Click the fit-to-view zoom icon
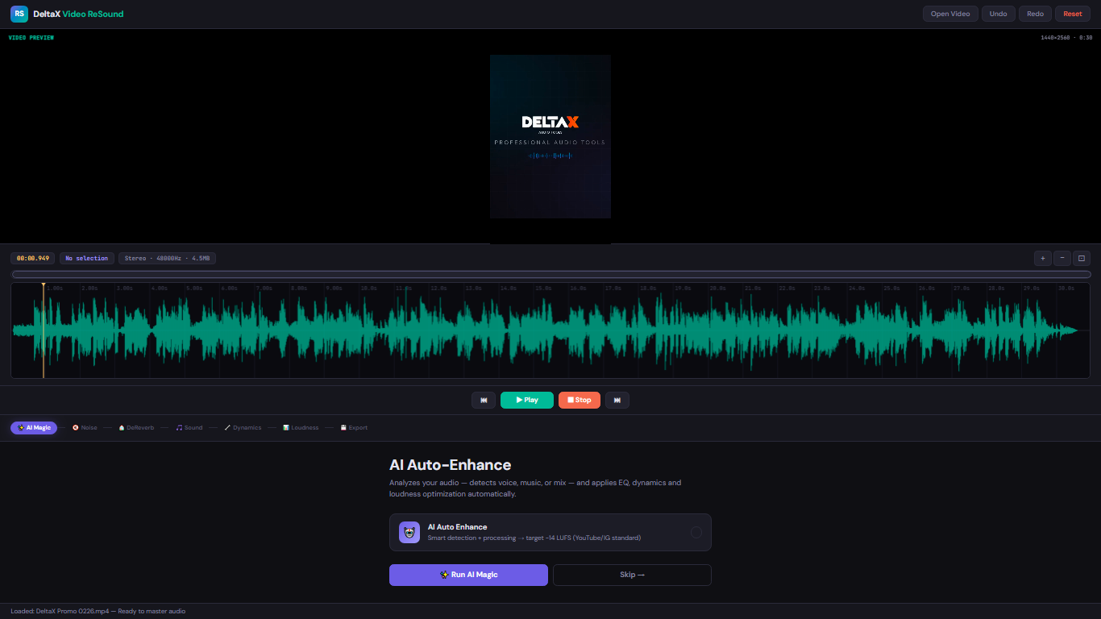This screenshot has width=1101, height=619. coord(1082,259)
